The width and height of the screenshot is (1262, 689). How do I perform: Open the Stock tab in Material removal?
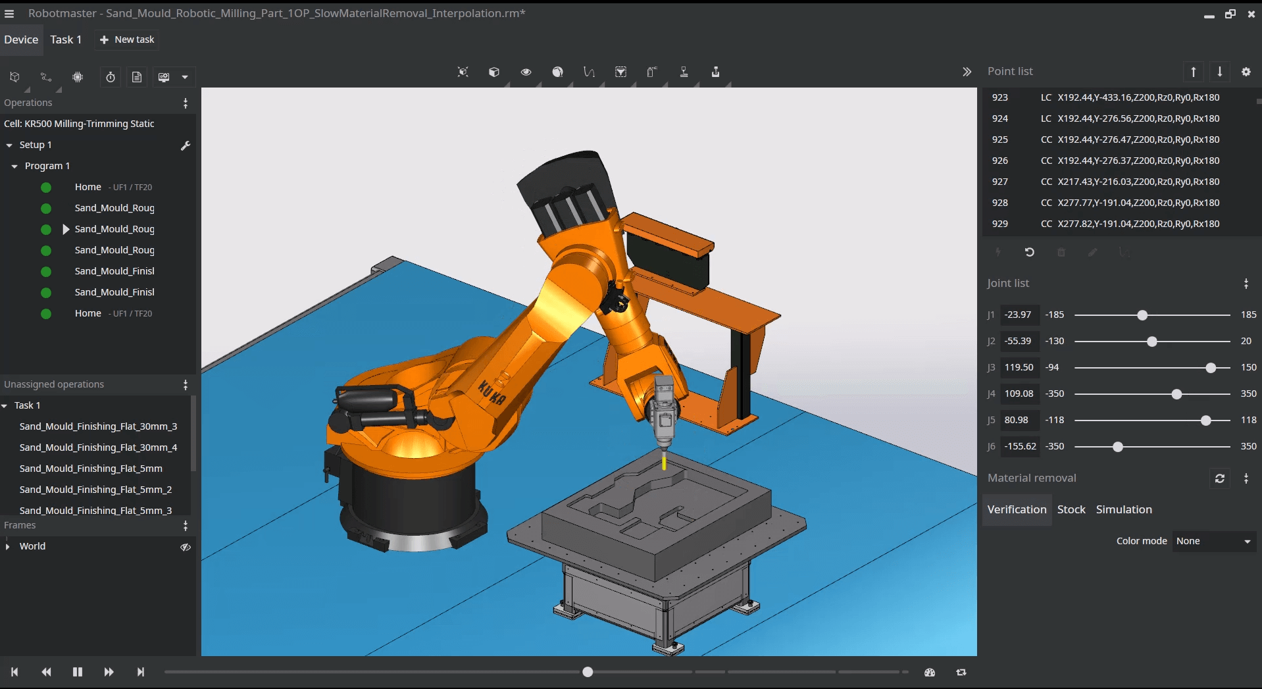tap(1071, 509)
